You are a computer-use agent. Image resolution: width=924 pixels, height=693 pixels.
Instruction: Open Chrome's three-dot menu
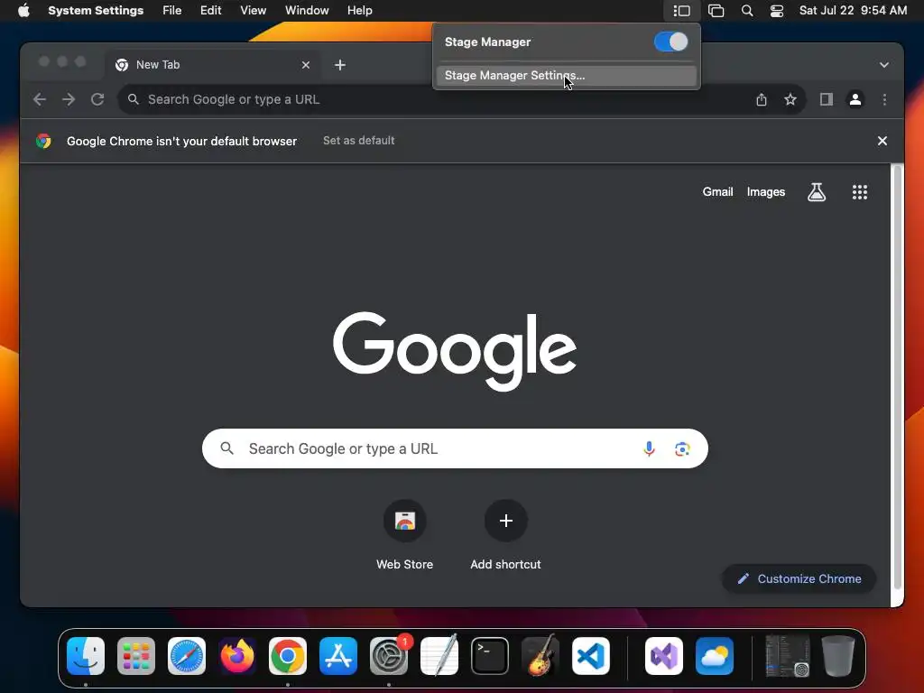click(884, 99)
